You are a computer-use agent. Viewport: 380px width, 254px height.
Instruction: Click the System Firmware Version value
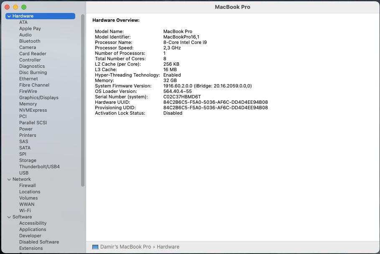(207, 86)
